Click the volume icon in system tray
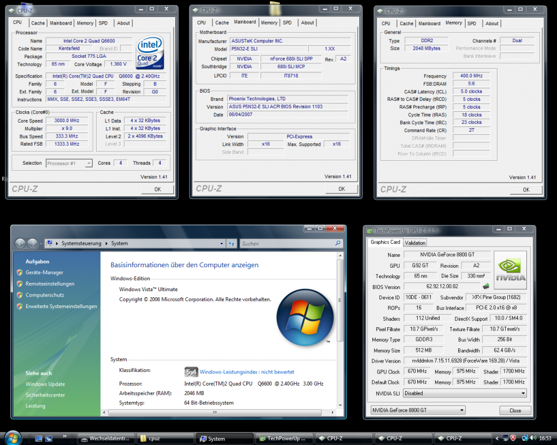Image resolution: width=557 pixels, height=445 pixels. coord(533,438)
